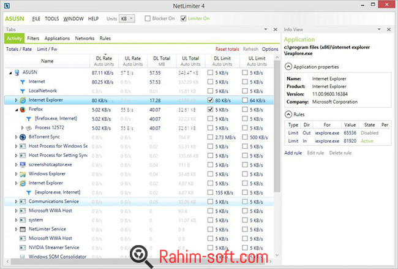Switch to the Applications tab
This screenshot has height=269, width=398.
point(57,39)
